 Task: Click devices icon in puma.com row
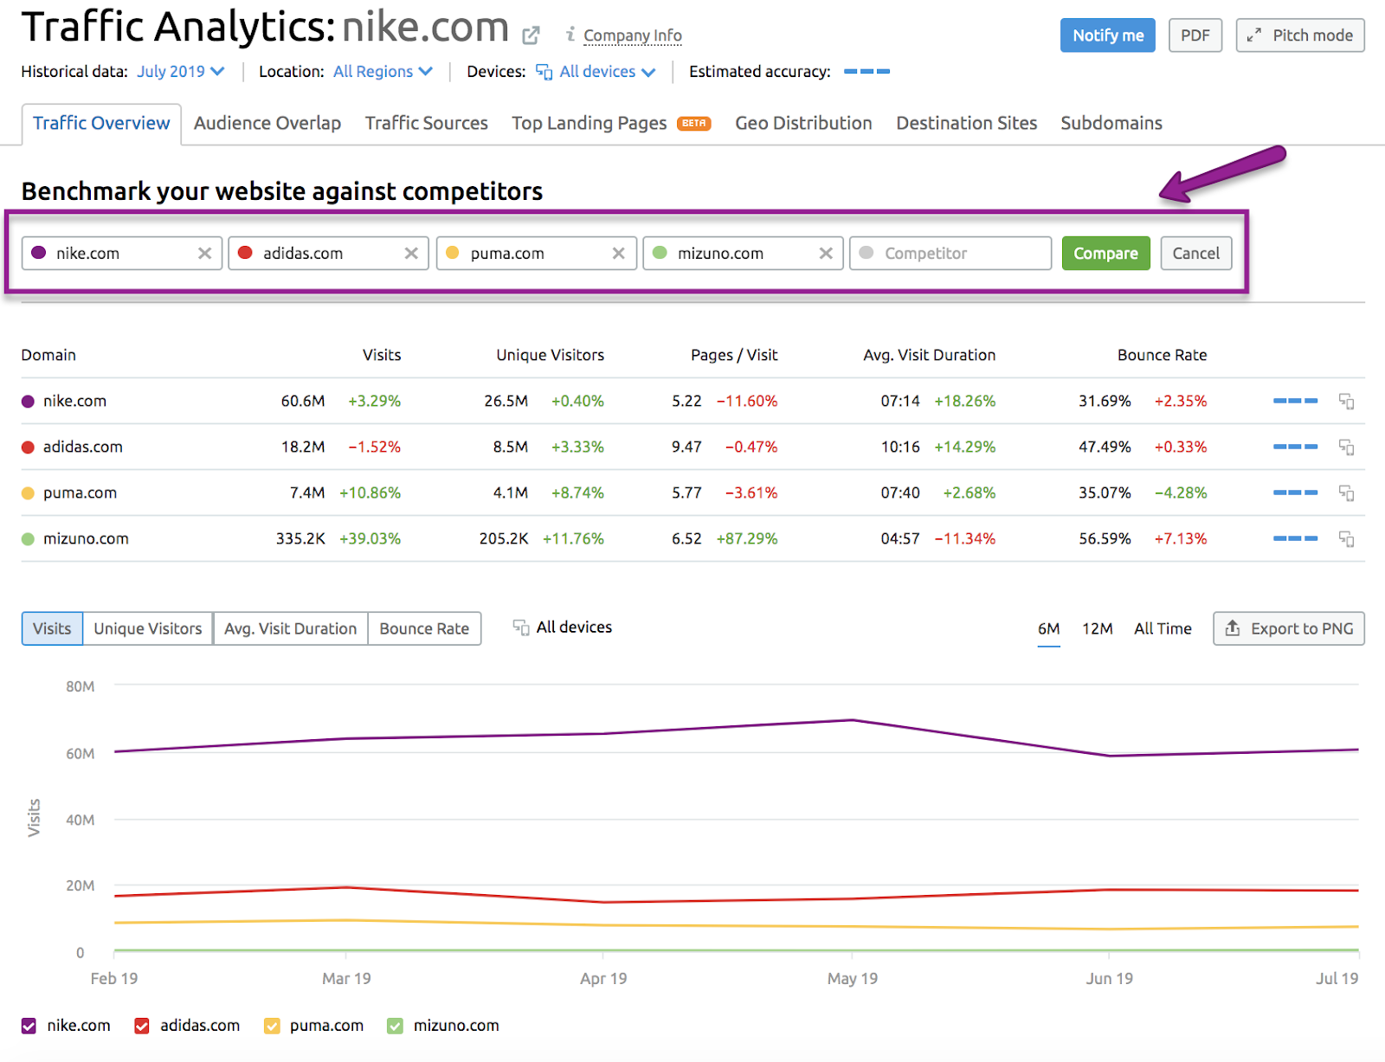[x=1347, y=492]
